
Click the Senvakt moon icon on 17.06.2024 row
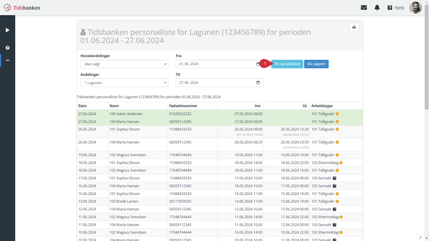pos(334,178)
